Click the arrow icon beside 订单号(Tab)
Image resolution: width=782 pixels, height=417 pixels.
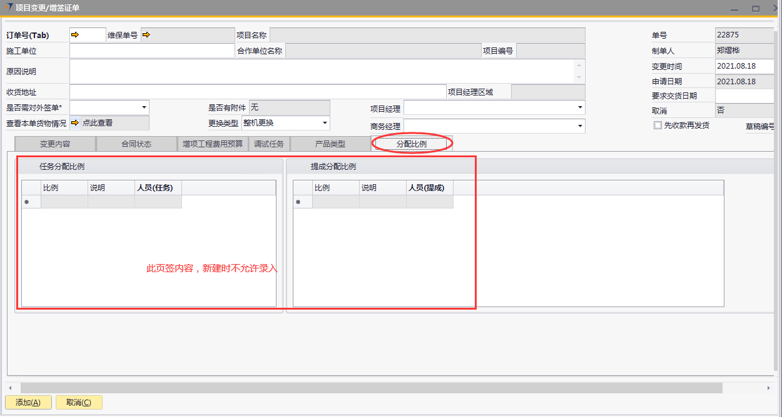(75, 35)
